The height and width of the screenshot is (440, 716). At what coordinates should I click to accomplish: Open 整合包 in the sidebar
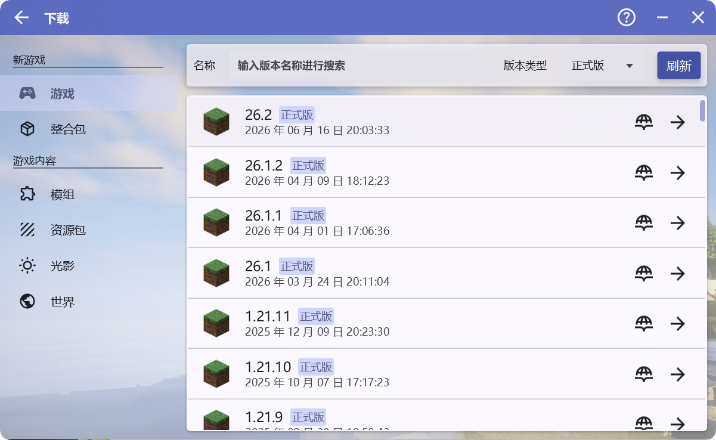click(89, 129)
